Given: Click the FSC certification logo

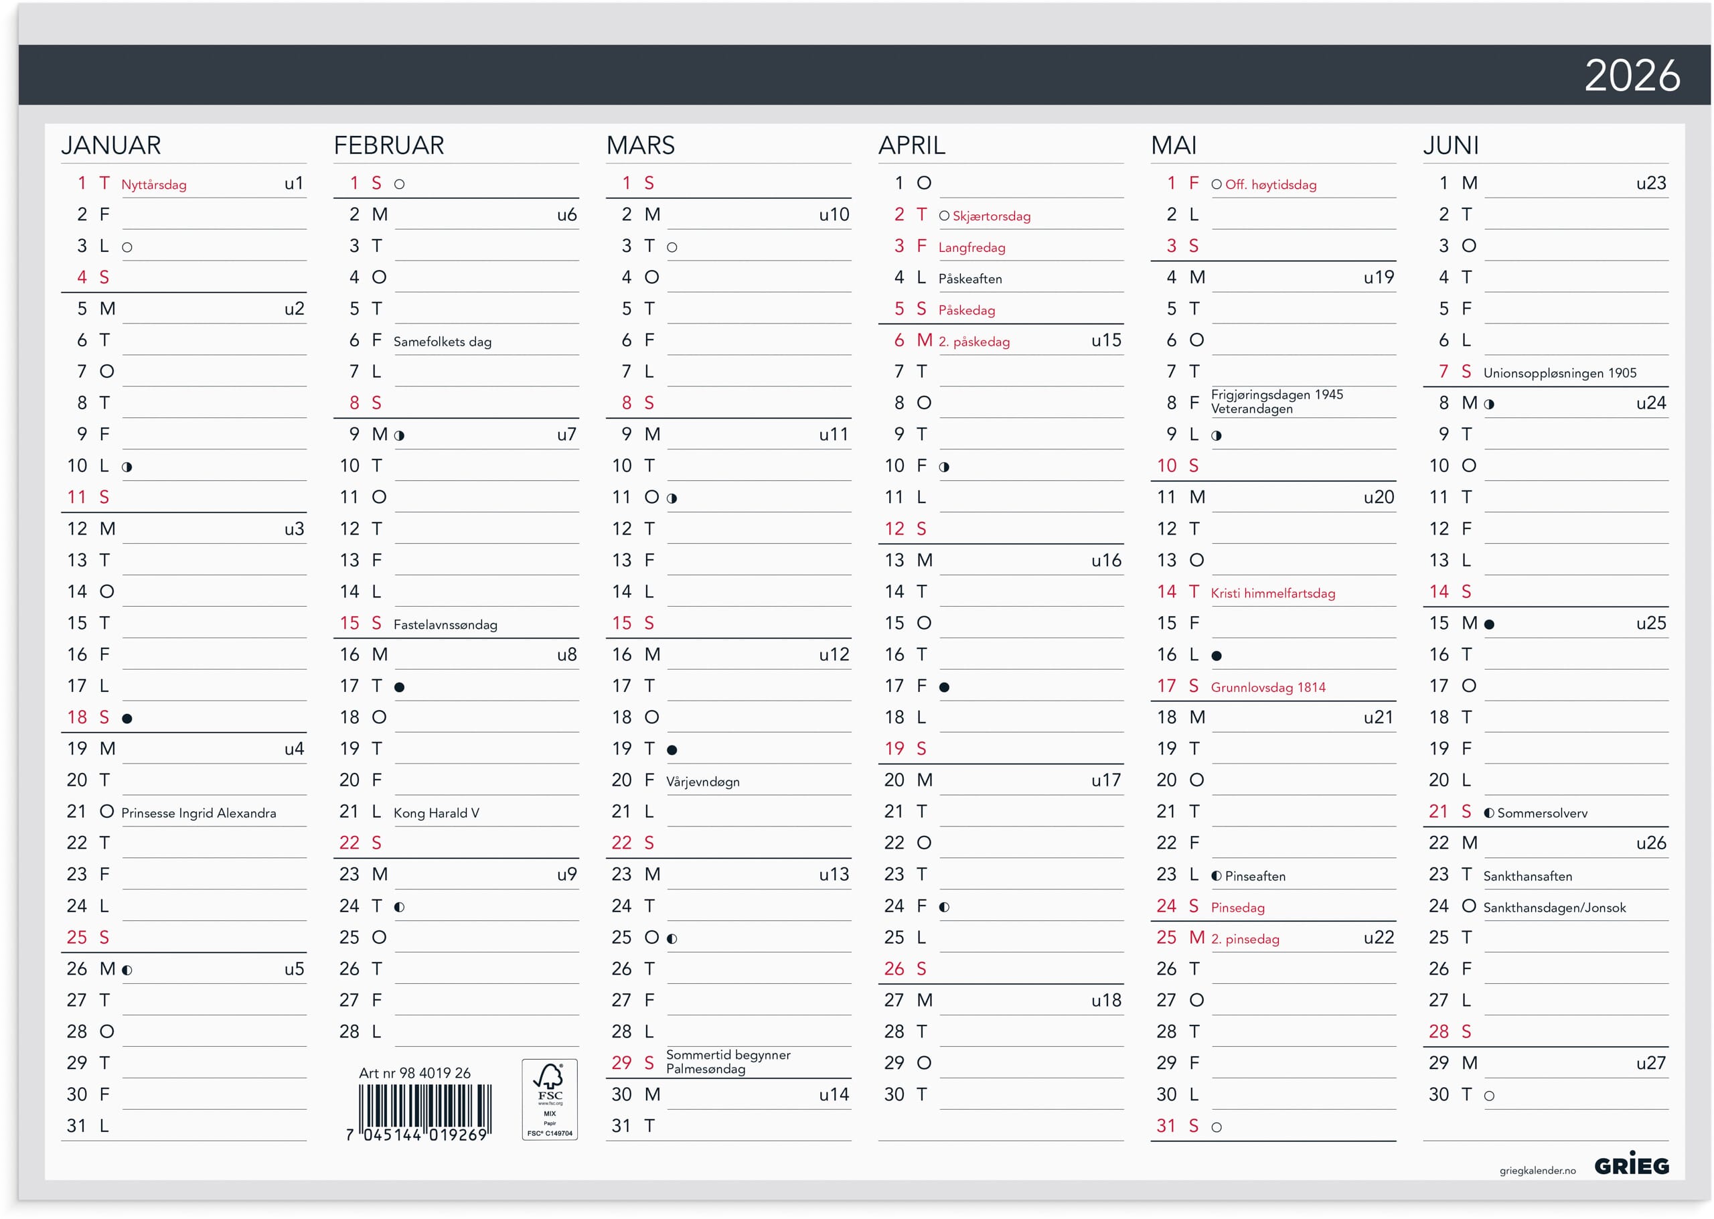Looking at the screenshot, I should point(549,1099).
